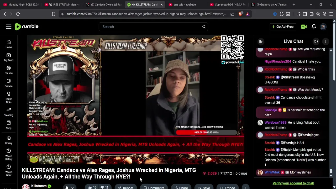Like the video with thumbs up
The width and height of the screenshot is (336, 189).
tap(92, 187)
